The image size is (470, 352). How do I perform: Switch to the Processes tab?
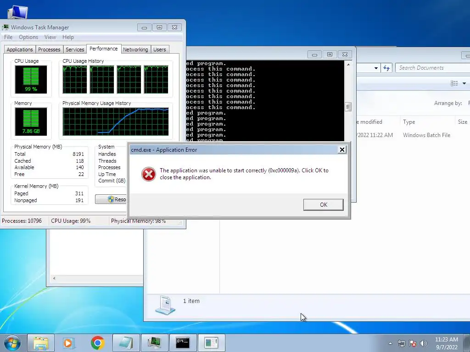[49, 49]
